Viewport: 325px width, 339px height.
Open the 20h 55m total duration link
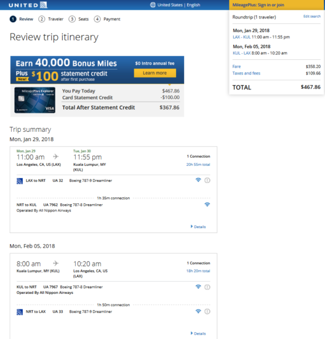pos(198,165)
